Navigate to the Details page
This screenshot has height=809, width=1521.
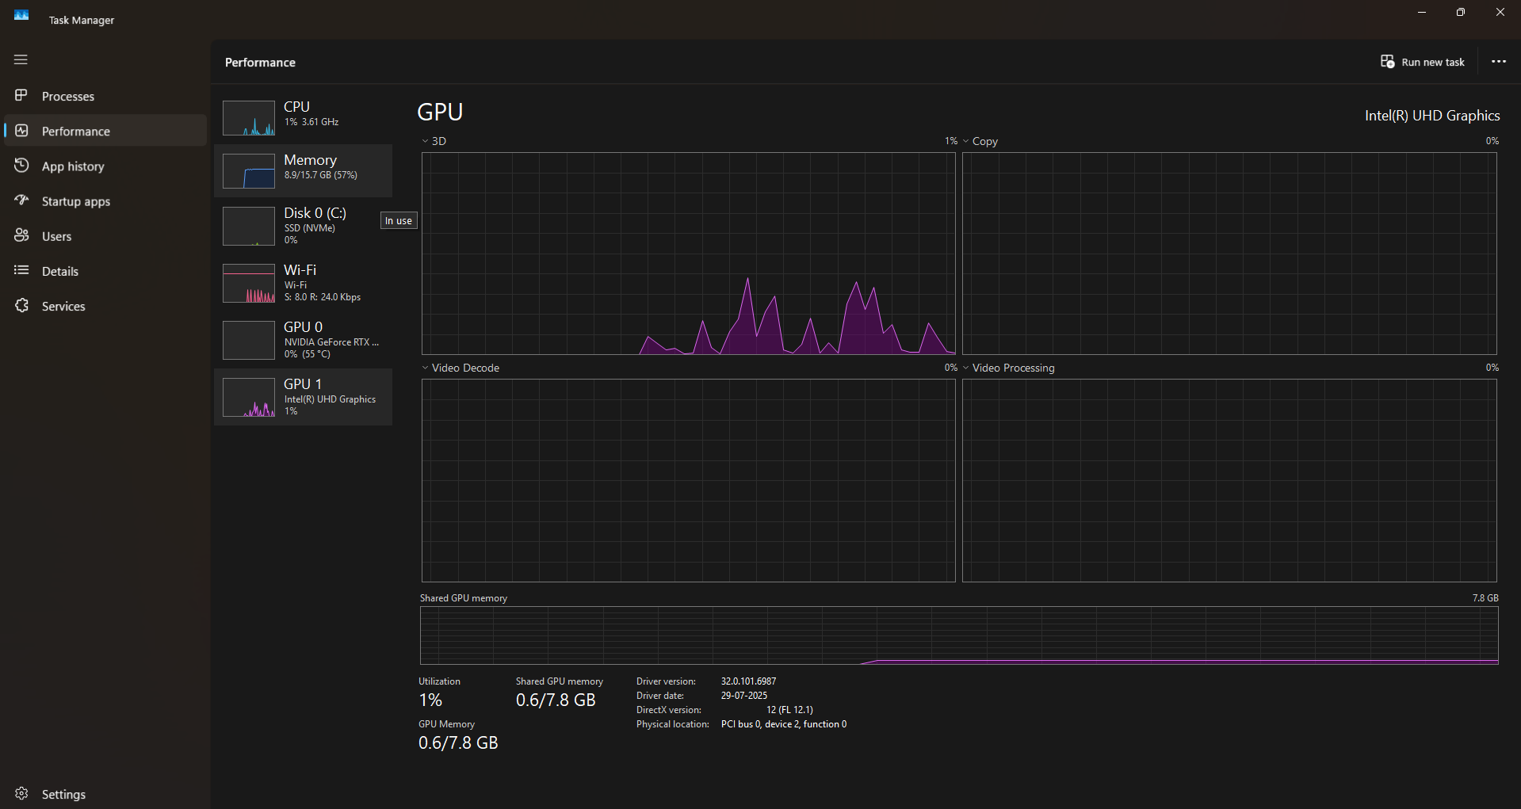point(105,271)
